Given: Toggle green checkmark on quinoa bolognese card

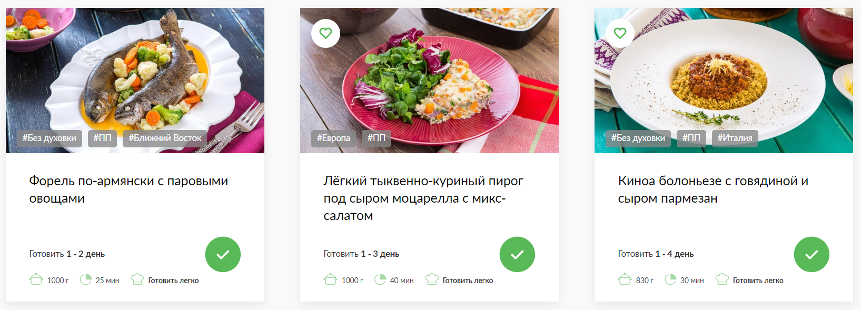Looking at the screenshot, I should point(811,254).
